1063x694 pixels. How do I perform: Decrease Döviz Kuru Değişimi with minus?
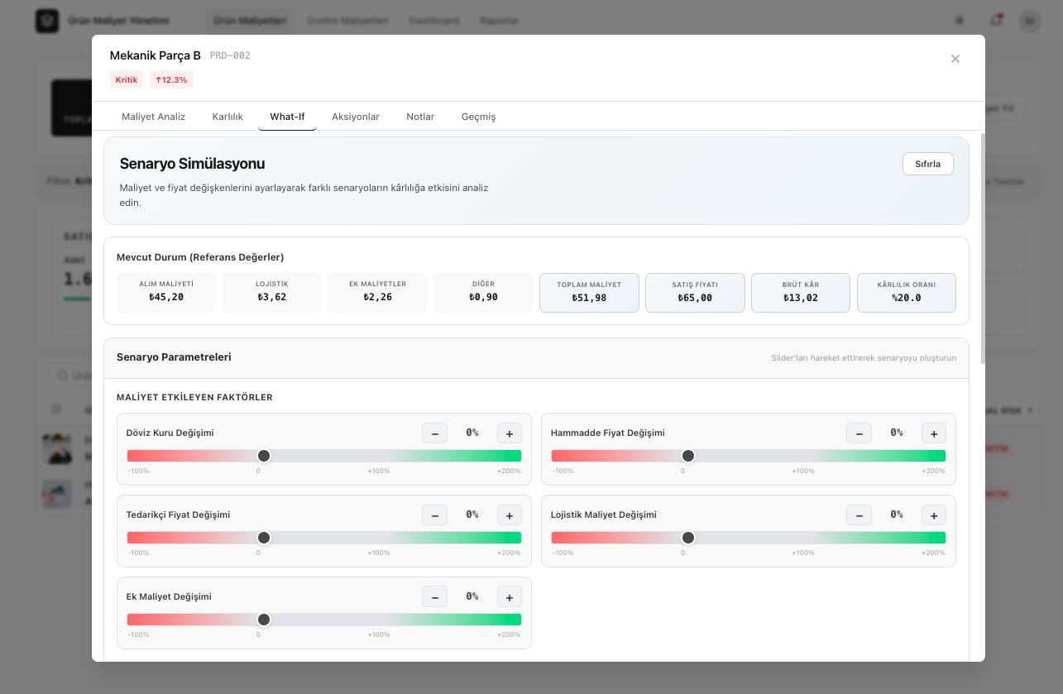pos(434,433)
